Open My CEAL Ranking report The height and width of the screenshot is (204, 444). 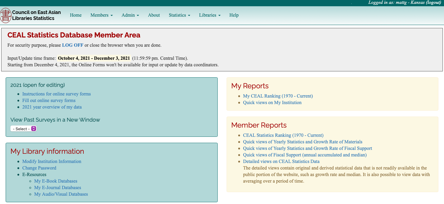point(278,96)
